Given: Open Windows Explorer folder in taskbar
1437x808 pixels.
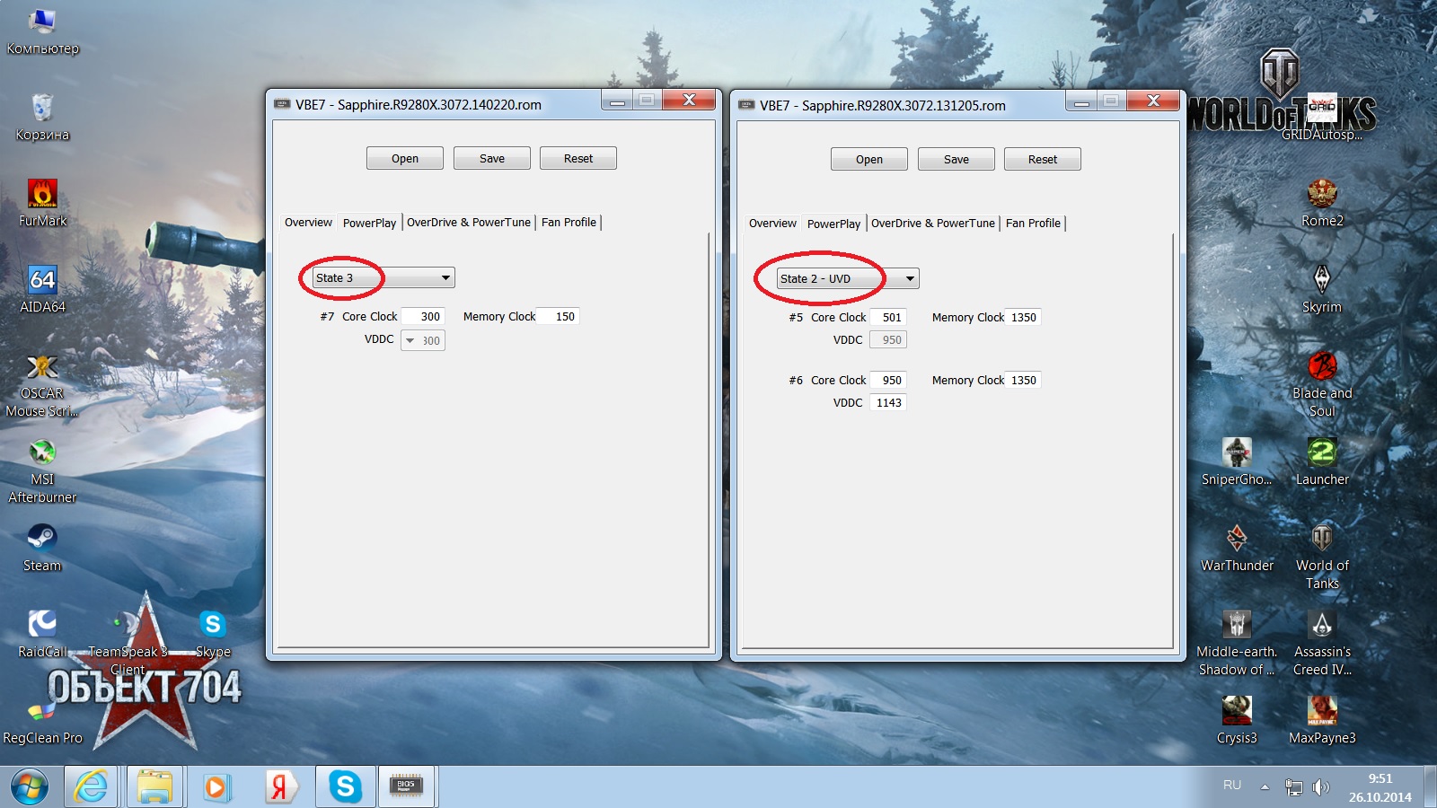Looking at the screenshot, I should coord(154,786).
